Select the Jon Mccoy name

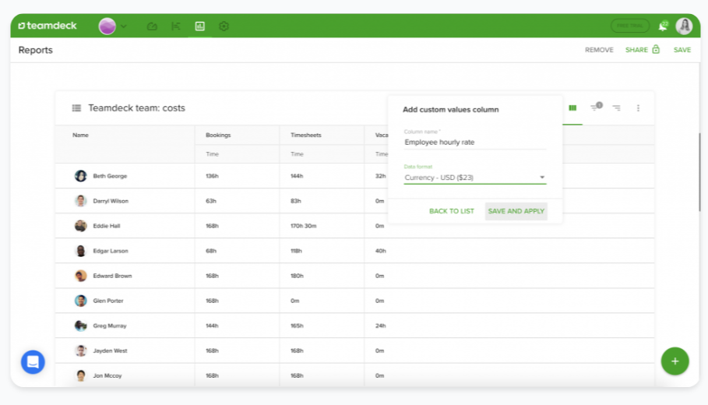(x=107, y=375)
